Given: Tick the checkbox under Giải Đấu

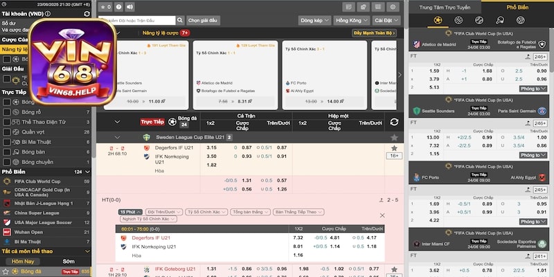Looking at the screenshot, I should [6, 79].
